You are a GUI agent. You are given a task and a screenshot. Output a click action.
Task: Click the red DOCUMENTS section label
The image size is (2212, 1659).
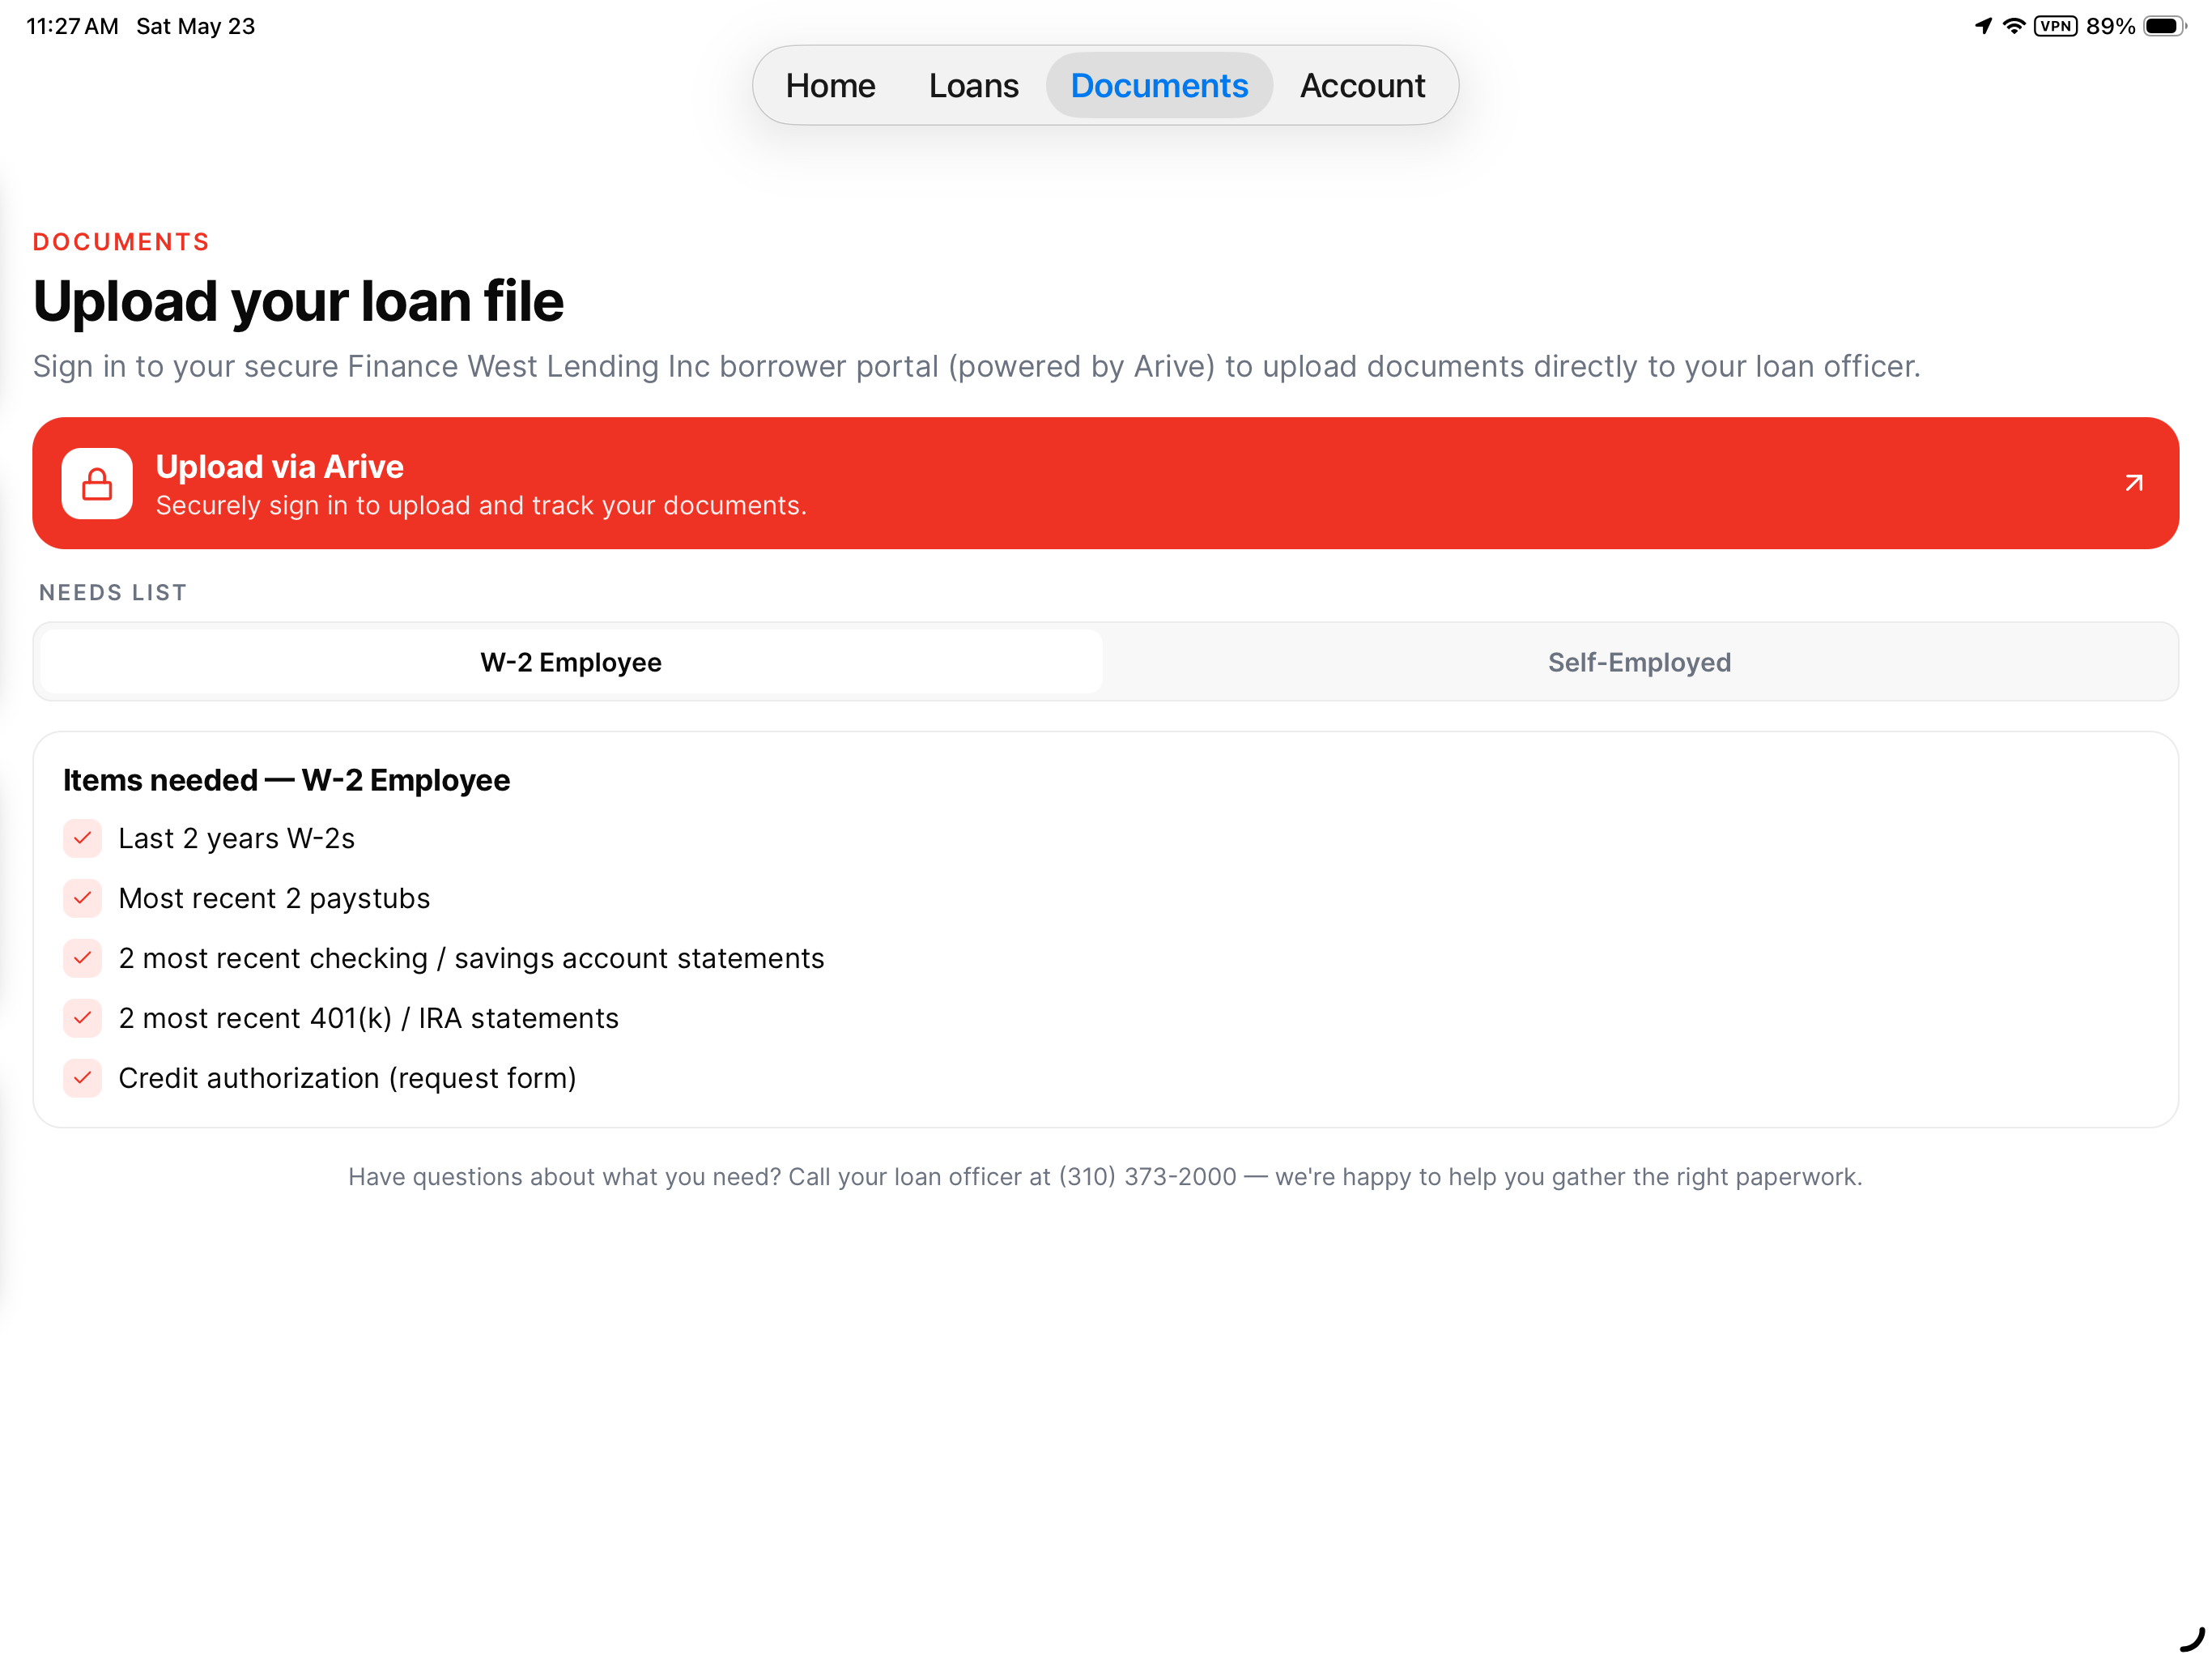(121, 242)
